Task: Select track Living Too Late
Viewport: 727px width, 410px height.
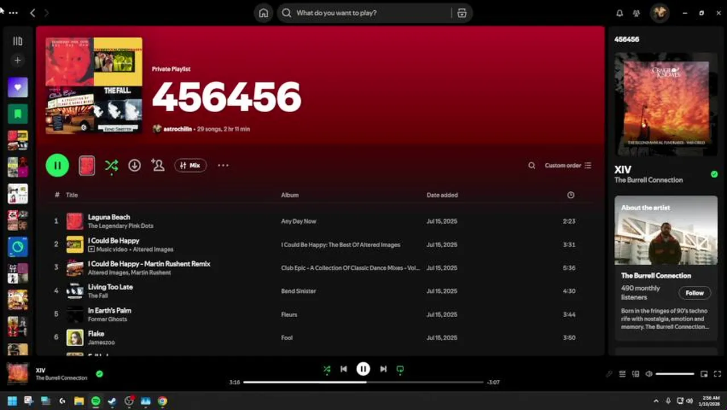Action: coord(110,287)
